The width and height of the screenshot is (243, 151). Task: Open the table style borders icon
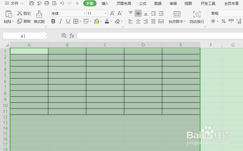(x=86, y=21)
